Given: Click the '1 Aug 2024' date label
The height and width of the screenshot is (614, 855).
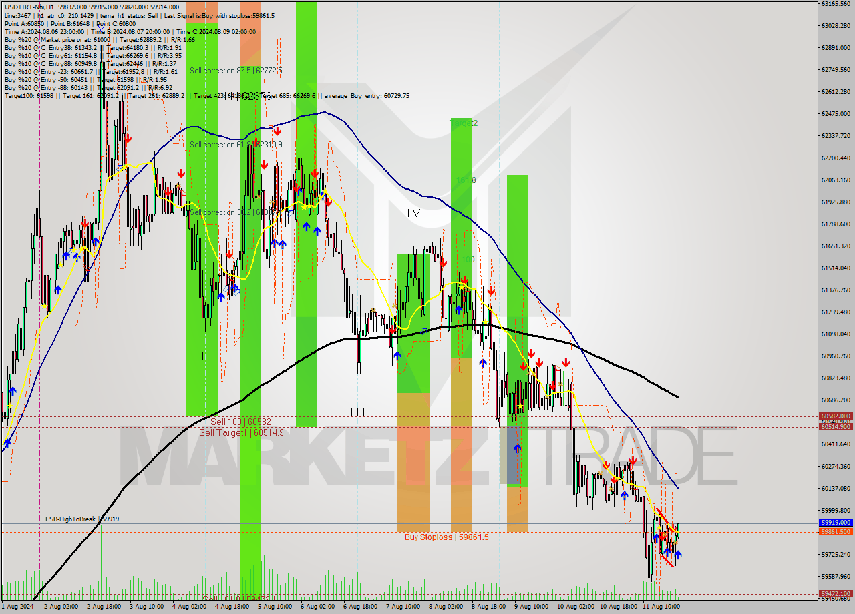Looking at the screenshot, I should (x=16, y=606).
